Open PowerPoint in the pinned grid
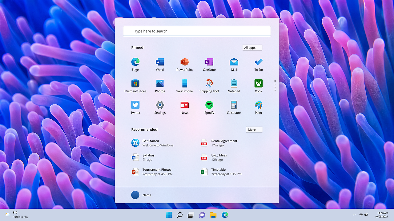The width and height of the screenshot is (394, 221). [x=185, y=64]
